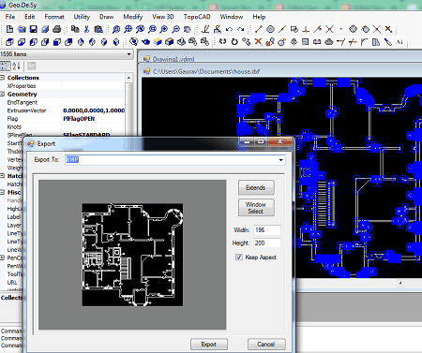Click the New document icon

[x=9, y=29]
